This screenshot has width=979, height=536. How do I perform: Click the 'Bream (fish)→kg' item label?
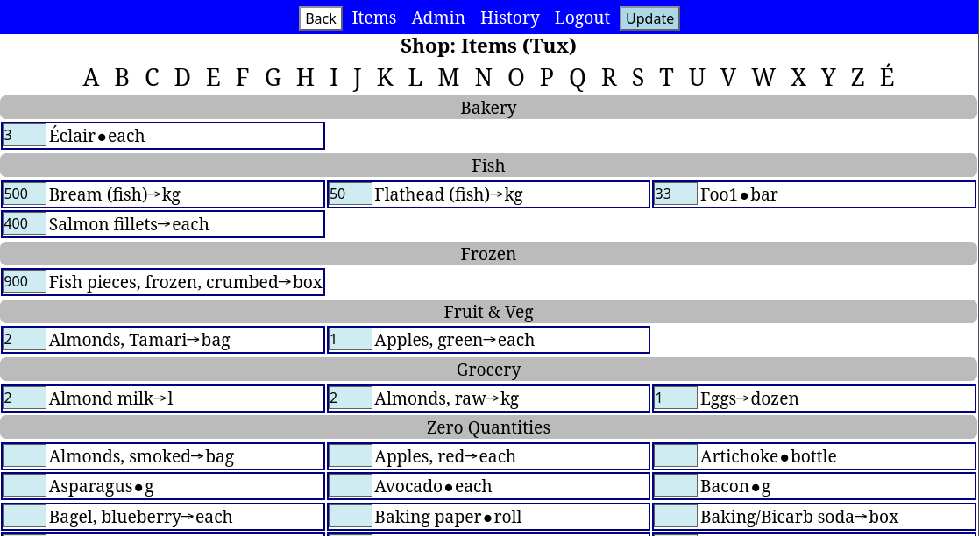114,194
